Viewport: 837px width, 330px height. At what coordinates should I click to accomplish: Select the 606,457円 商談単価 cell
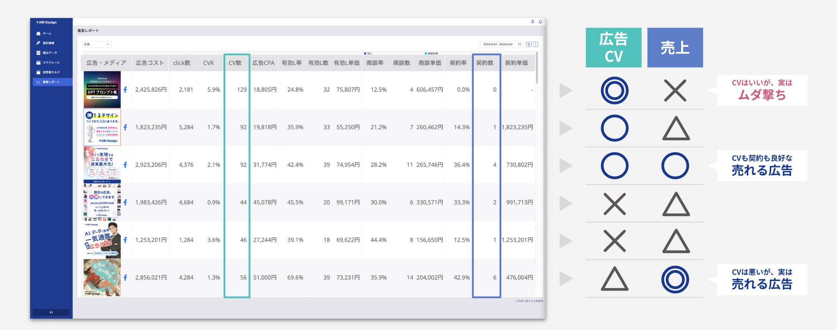point(430,90)
